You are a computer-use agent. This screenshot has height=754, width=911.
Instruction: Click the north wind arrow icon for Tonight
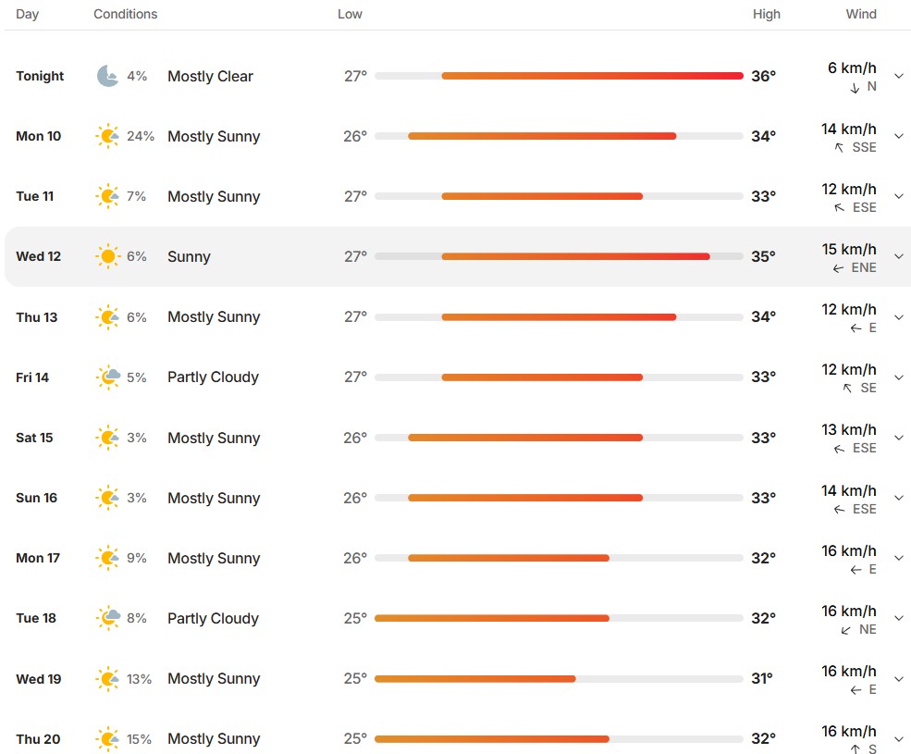(855, 88)
